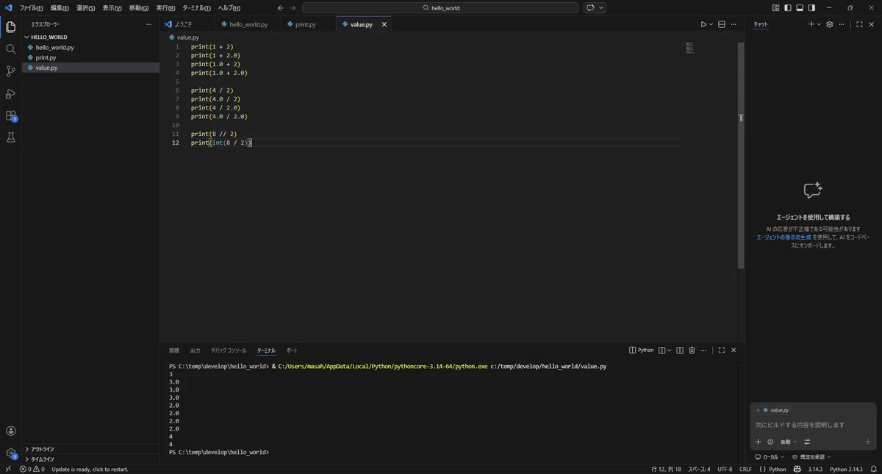Click the CRLF line ending indicator
This screenshot has height=474, width=882.
pyautogui.click(x=745, y=469)
